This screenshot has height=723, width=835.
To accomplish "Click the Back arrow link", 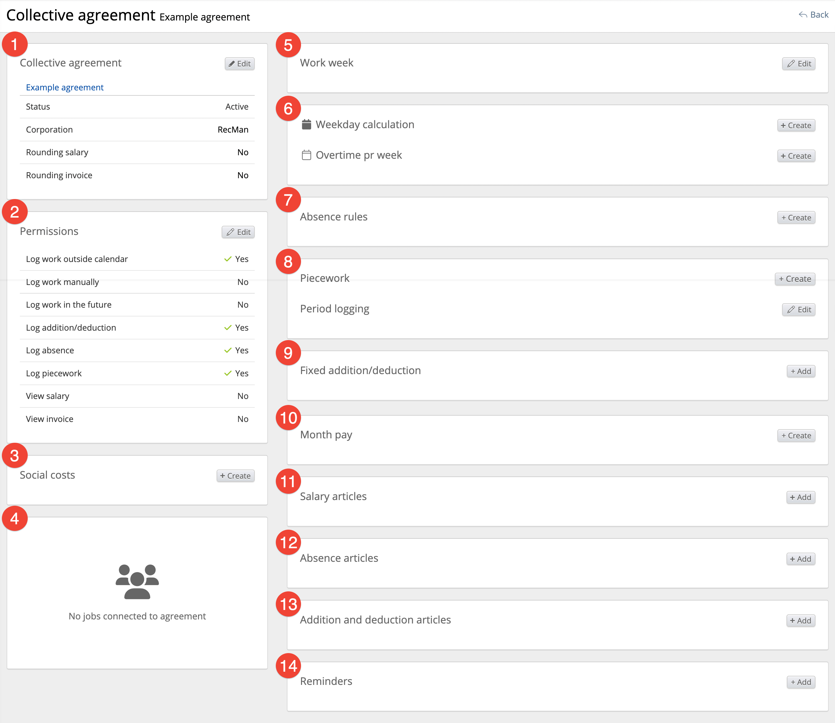I will coord(813,15).
